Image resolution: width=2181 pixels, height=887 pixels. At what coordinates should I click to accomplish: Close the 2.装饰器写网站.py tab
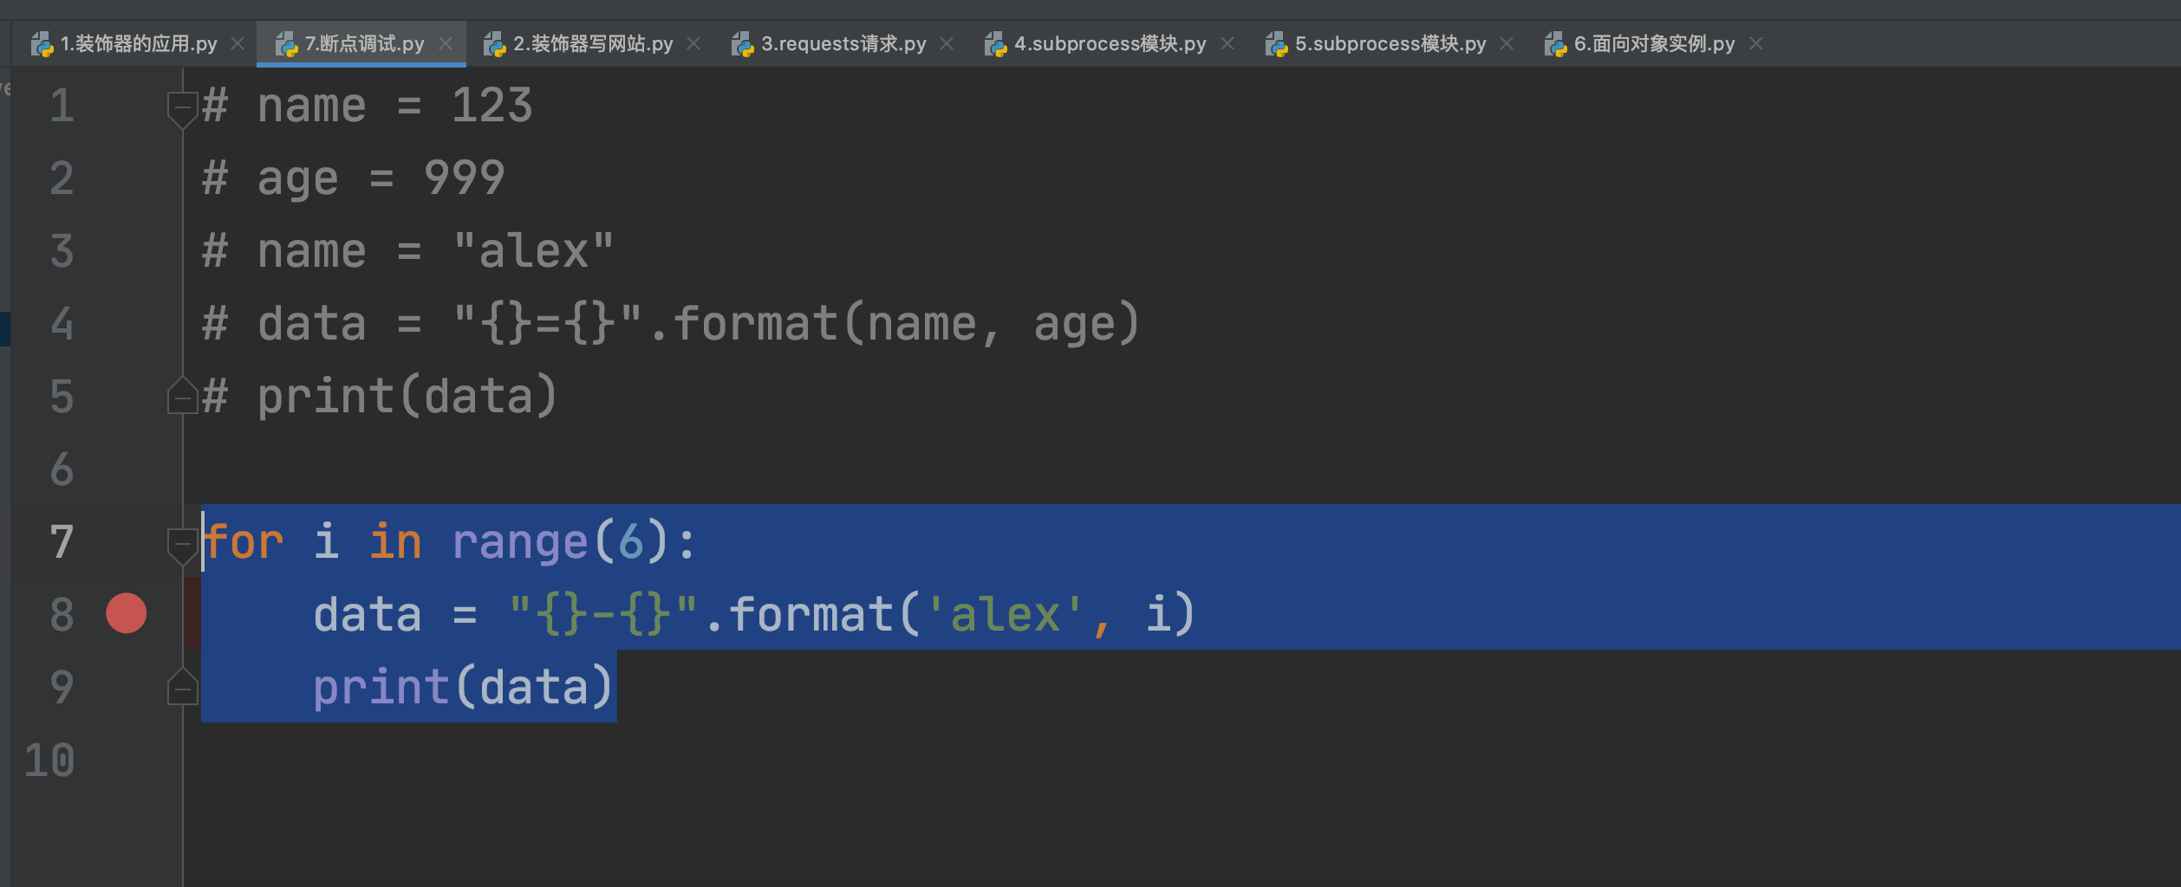693,43
